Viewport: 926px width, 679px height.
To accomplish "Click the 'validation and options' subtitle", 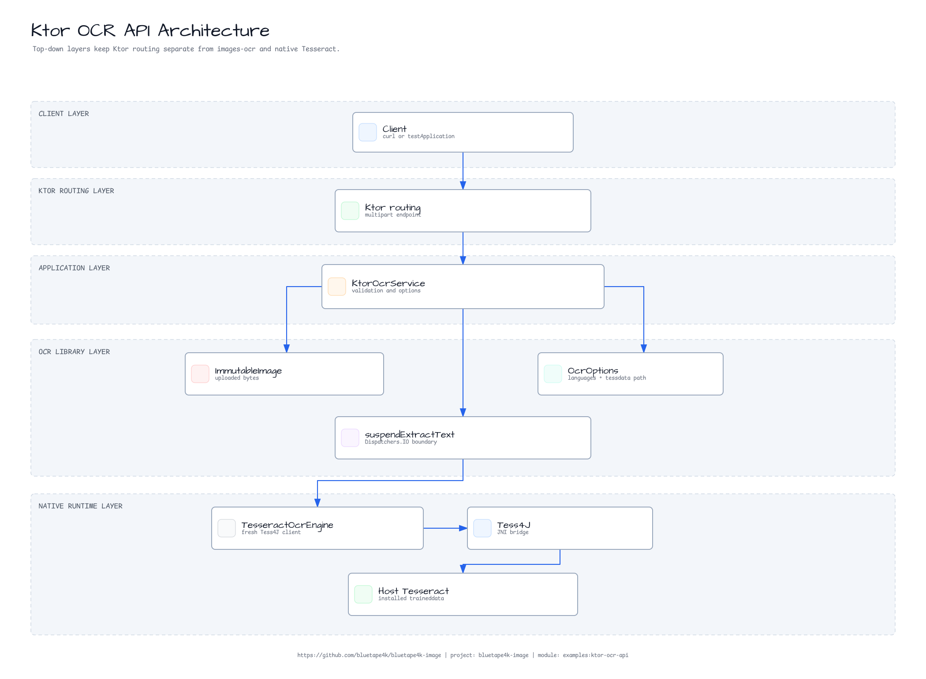I will click(386, 291).
